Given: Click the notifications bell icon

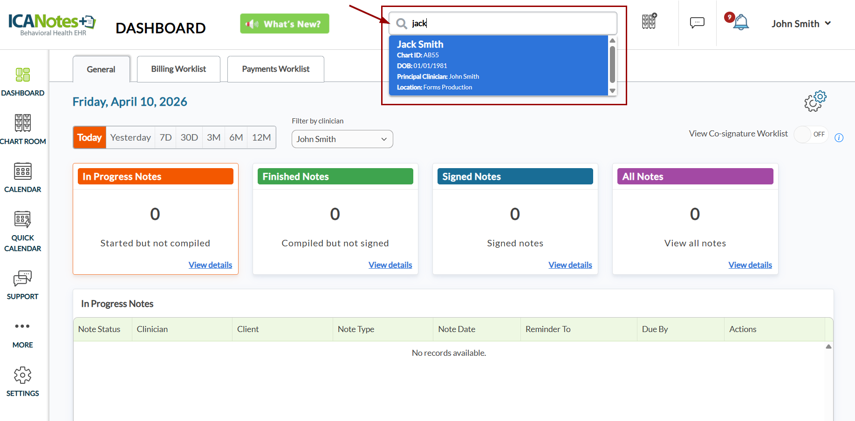Looking at the screenshot, I should tap(740, 23).
